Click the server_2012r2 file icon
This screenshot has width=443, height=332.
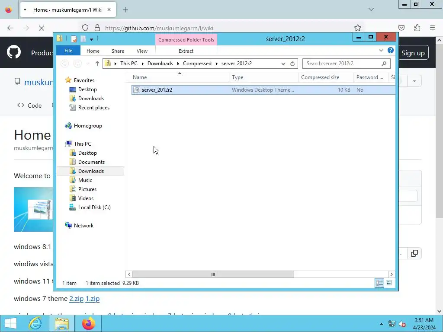point(136,90)
